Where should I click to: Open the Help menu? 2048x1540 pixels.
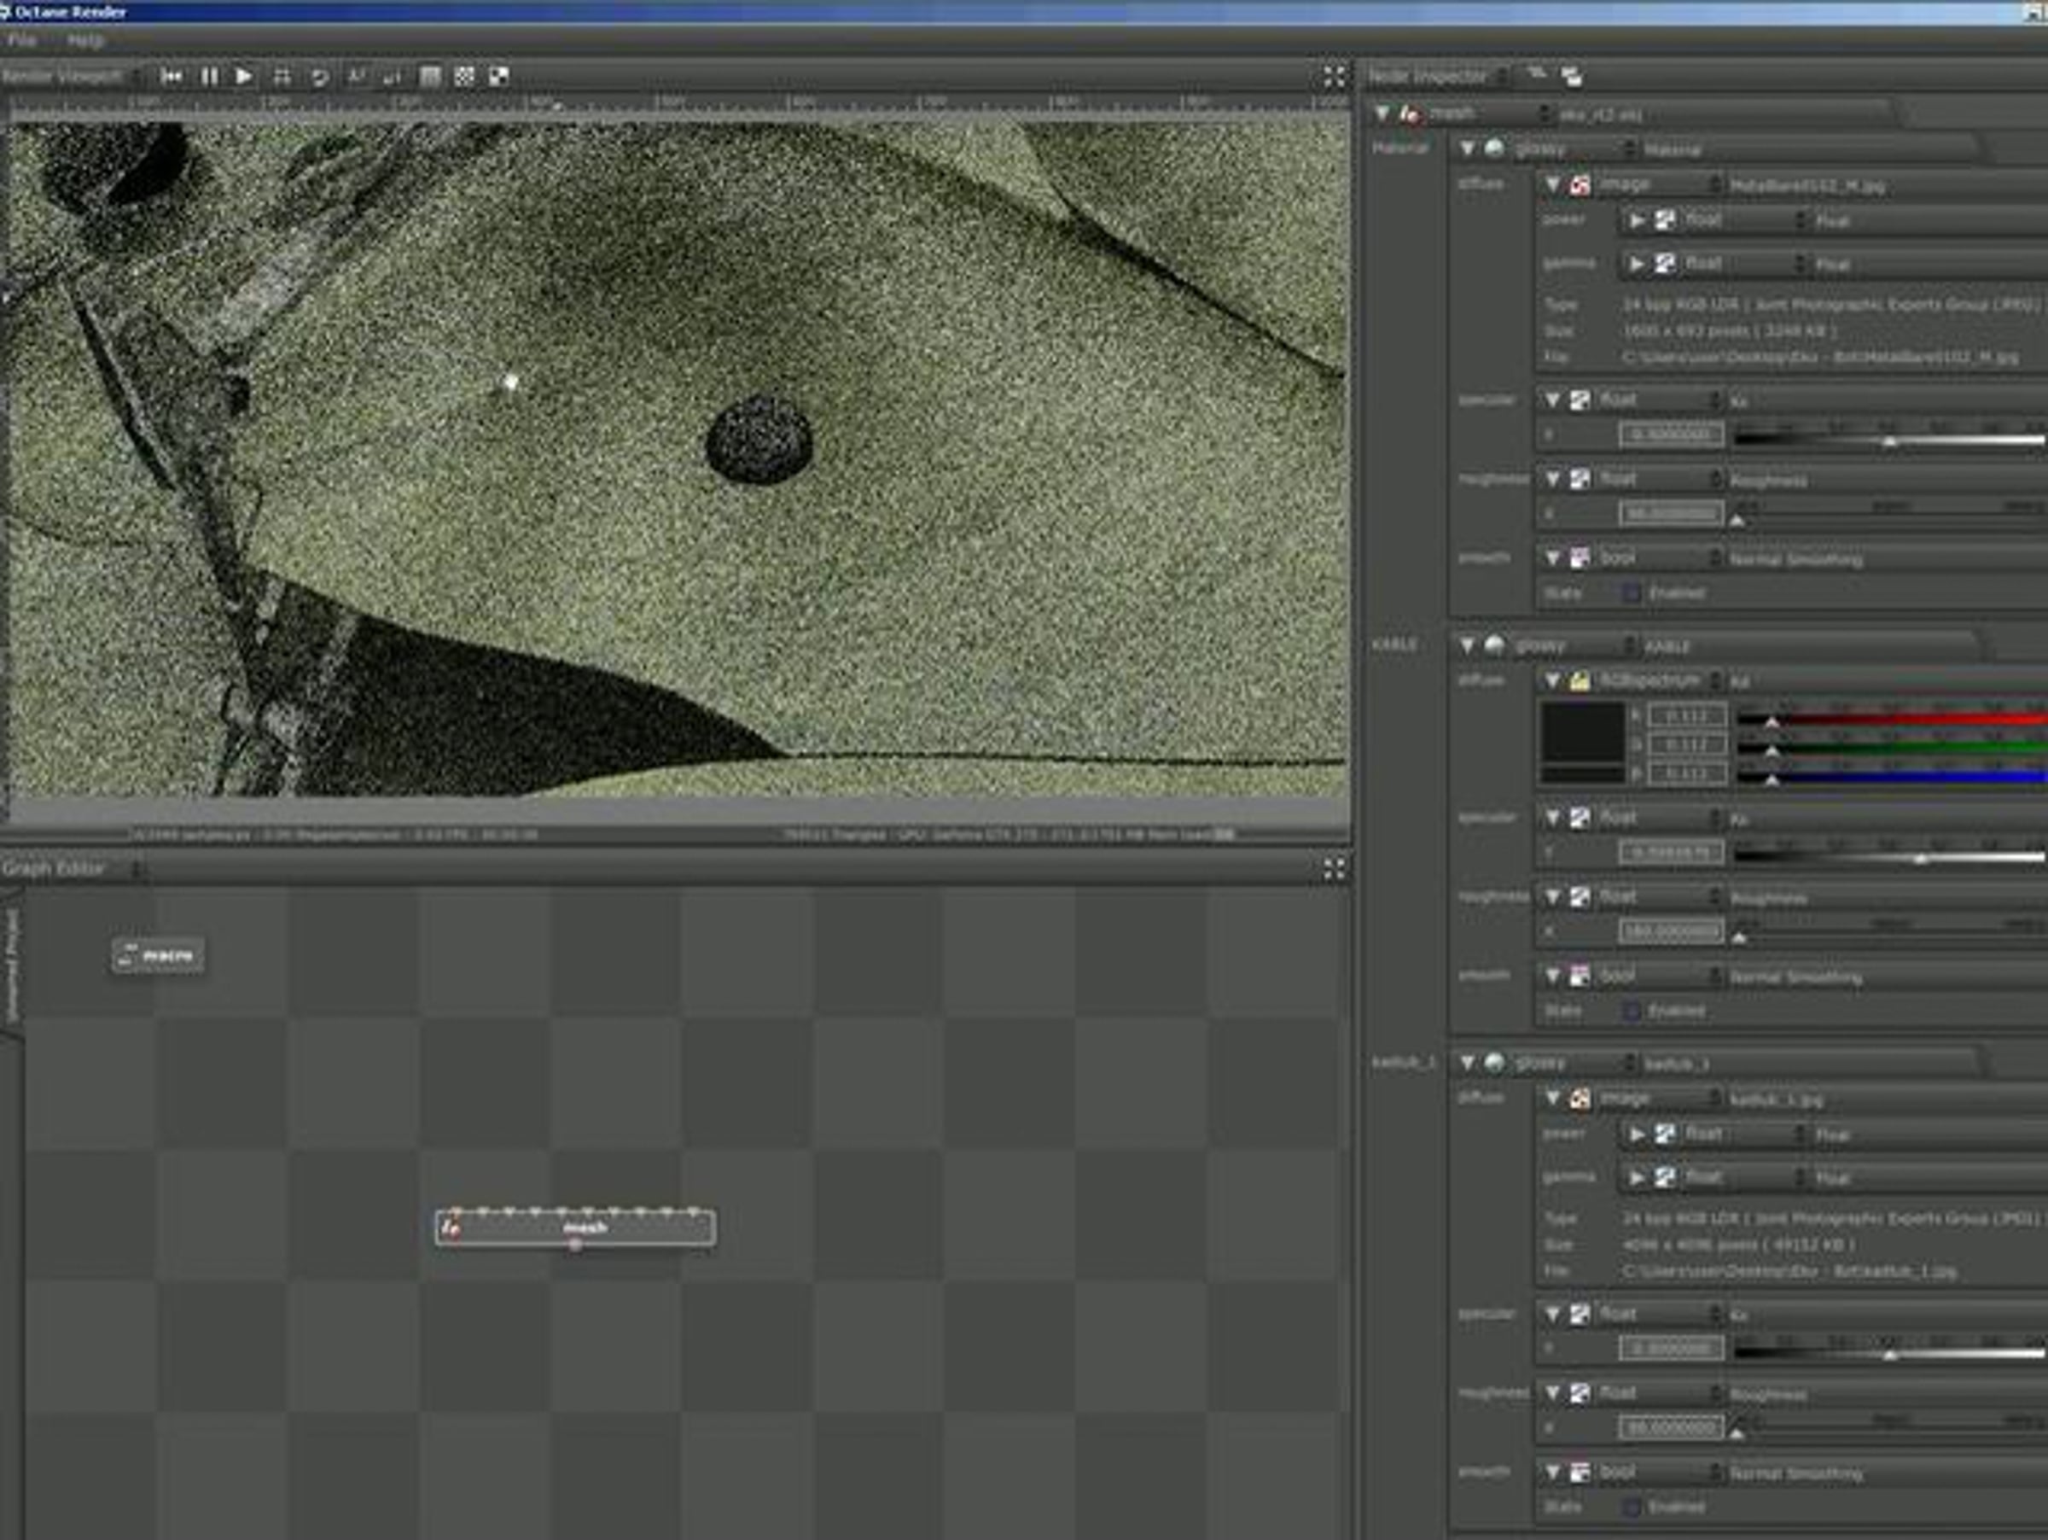[x=85, y=42]
